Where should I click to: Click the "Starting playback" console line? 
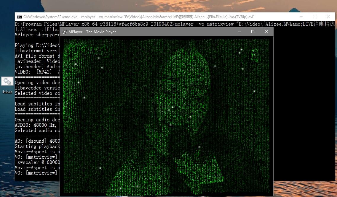point(37,146)
